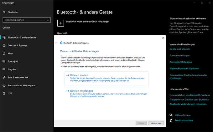
Task: Click the search magnifier icon in Einstellung suchen
Action: point(48,20)
